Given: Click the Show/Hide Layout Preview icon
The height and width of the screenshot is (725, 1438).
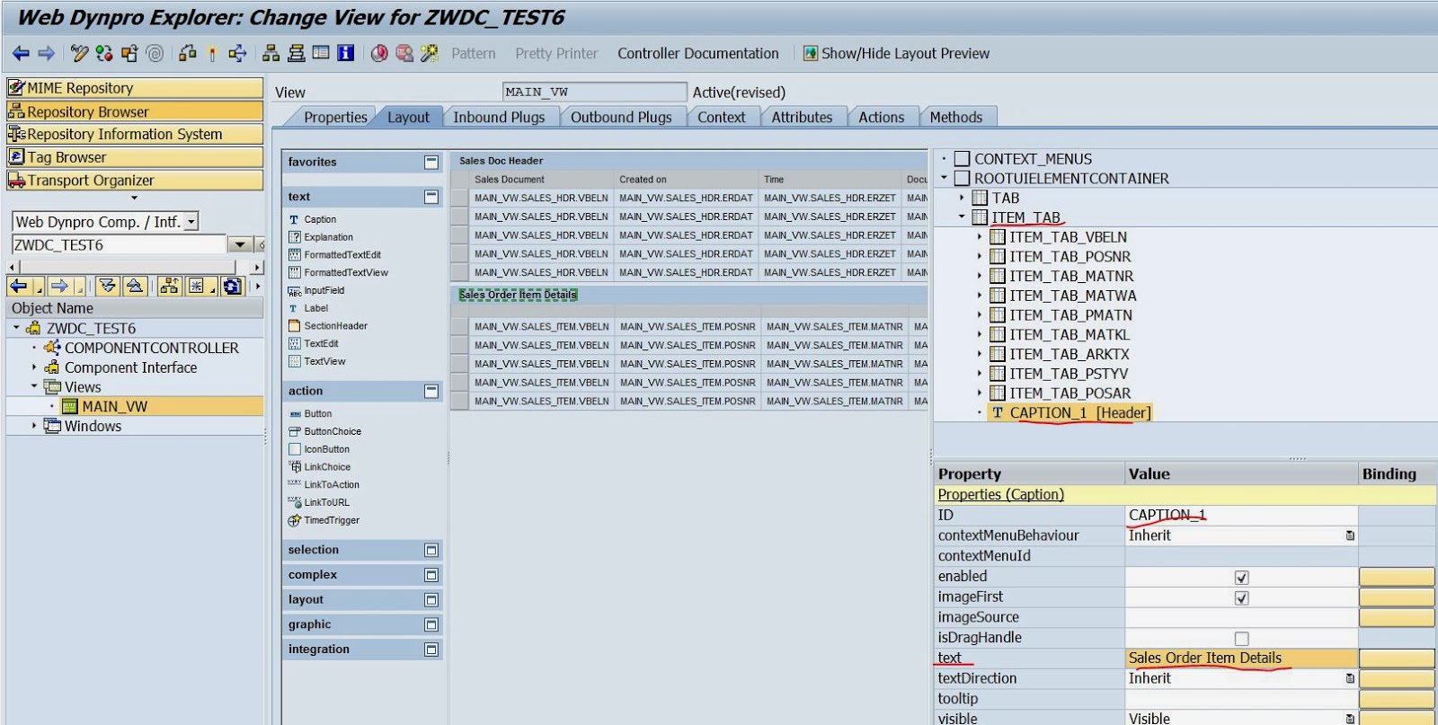Looking at the screenshot, I should pos(810,54).
